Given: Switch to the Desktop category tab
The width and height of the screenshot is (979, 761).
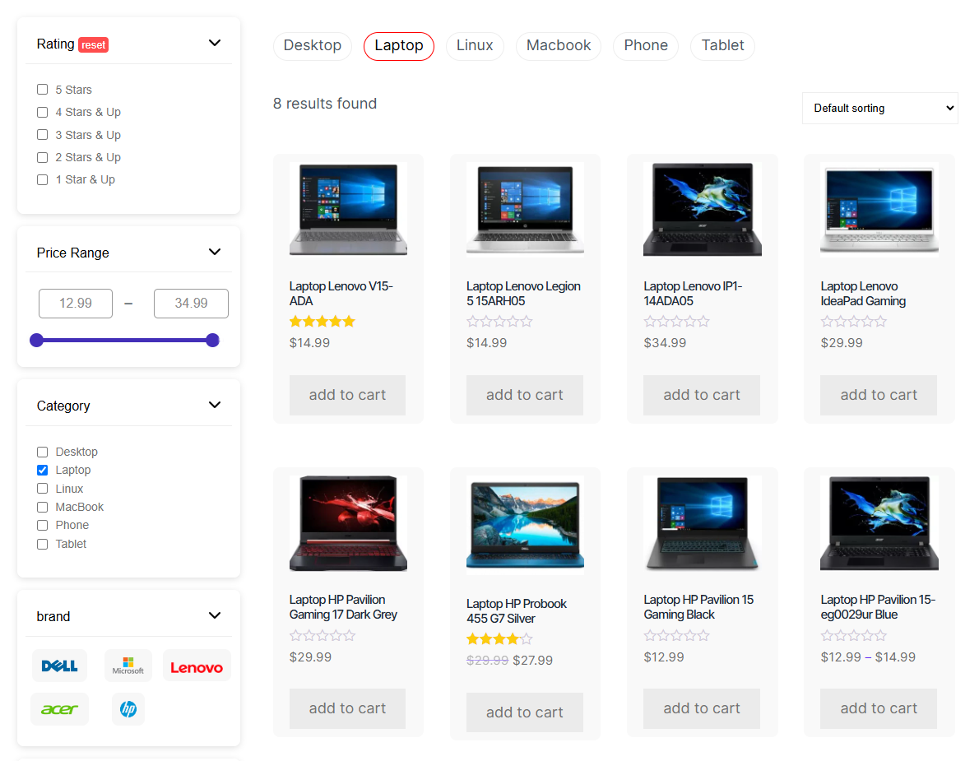Looking at the screenshot, I should tap(312, 45).
